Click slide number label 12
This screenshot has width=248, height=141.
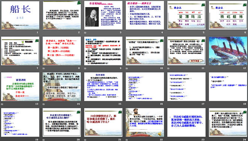point(245,68)
